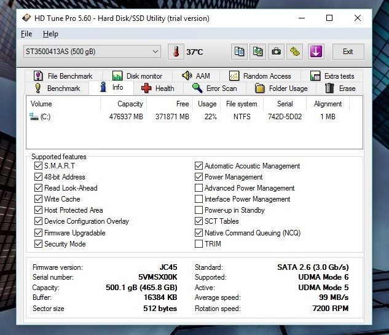389x335 pixels.
Task: Click the Capacity column header
Action: click(124, 104)
